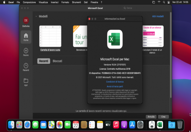The height and width of the screenshot is (132, 191).
Task: Click the ID dispositivo text line
Action: 115,73
